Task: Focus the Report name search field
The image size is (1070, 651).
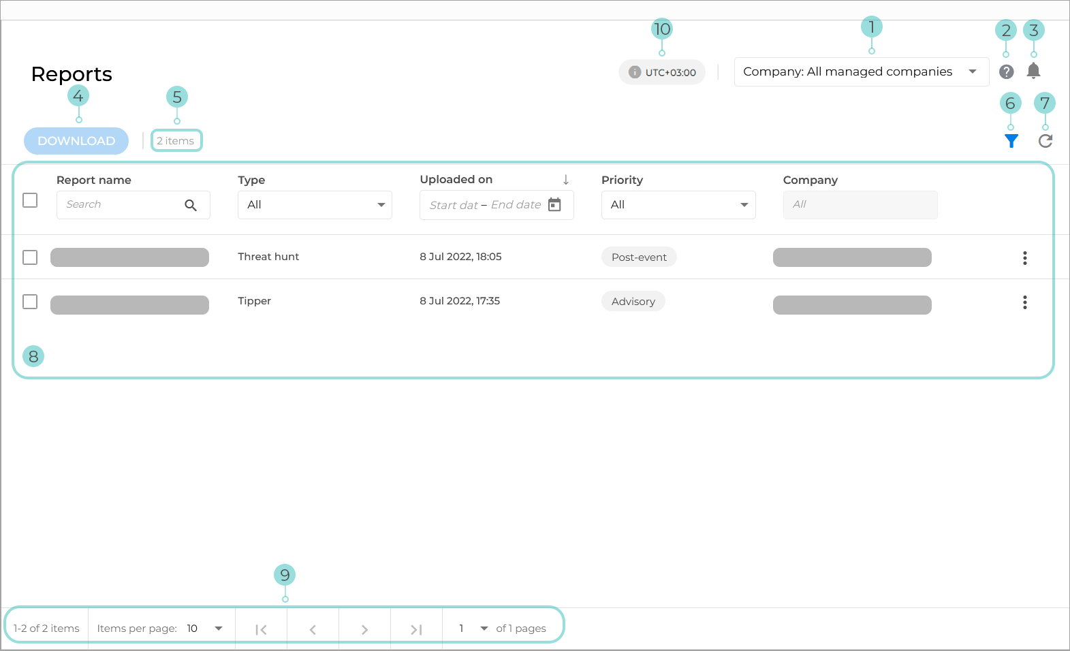Action: point(133,205)
